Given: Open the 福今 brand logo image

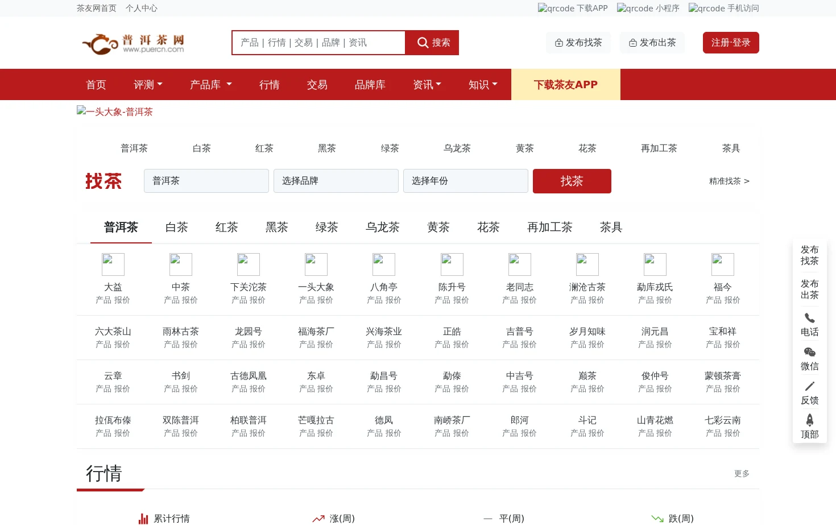Looking at the screenshot, I should [x=723, y=264].
